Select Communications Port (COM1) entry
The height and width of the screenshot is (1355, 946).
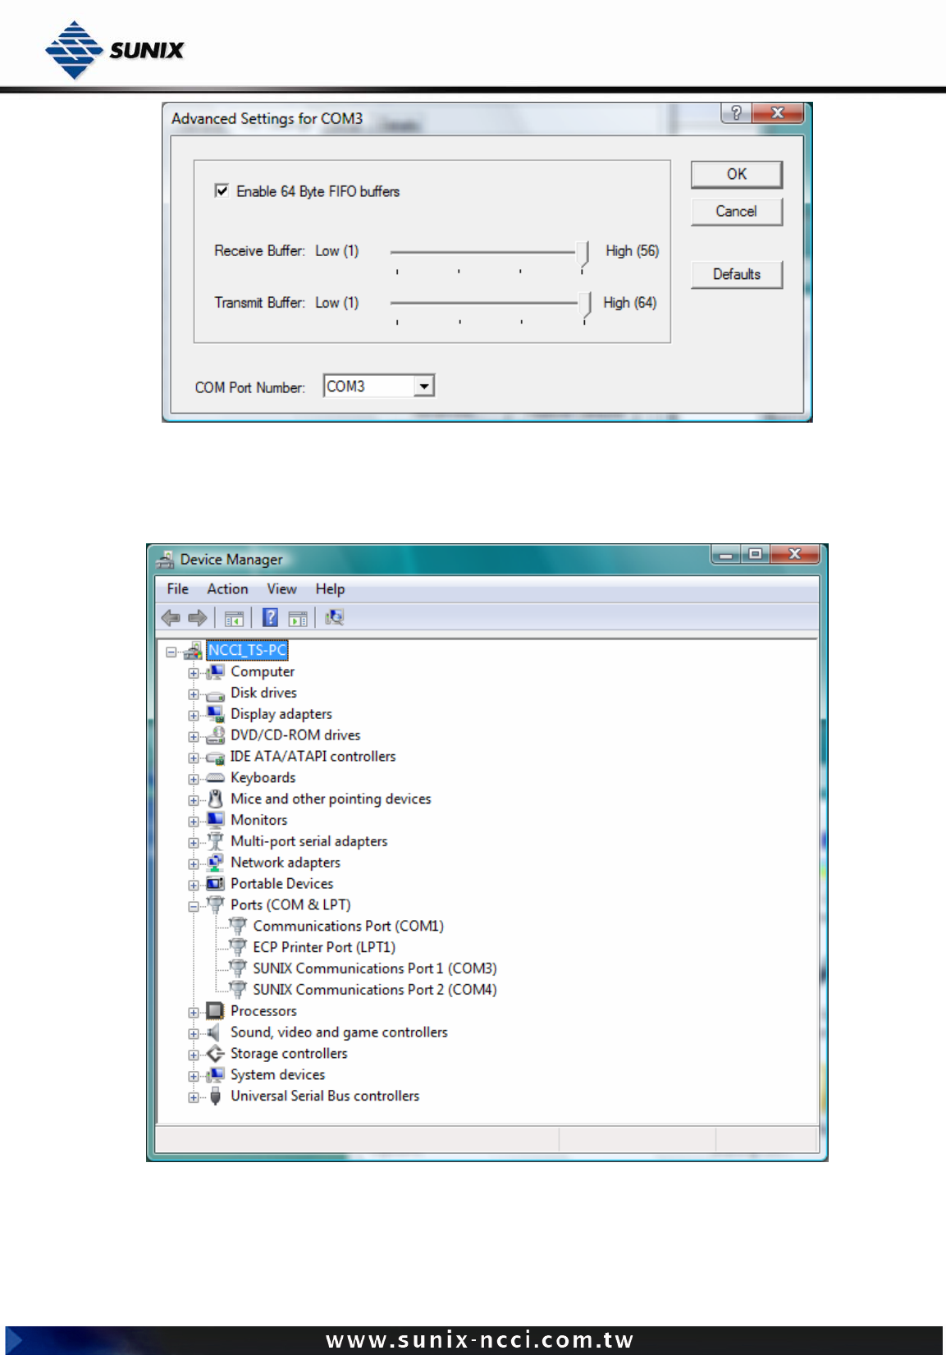(x=349, y=926)
